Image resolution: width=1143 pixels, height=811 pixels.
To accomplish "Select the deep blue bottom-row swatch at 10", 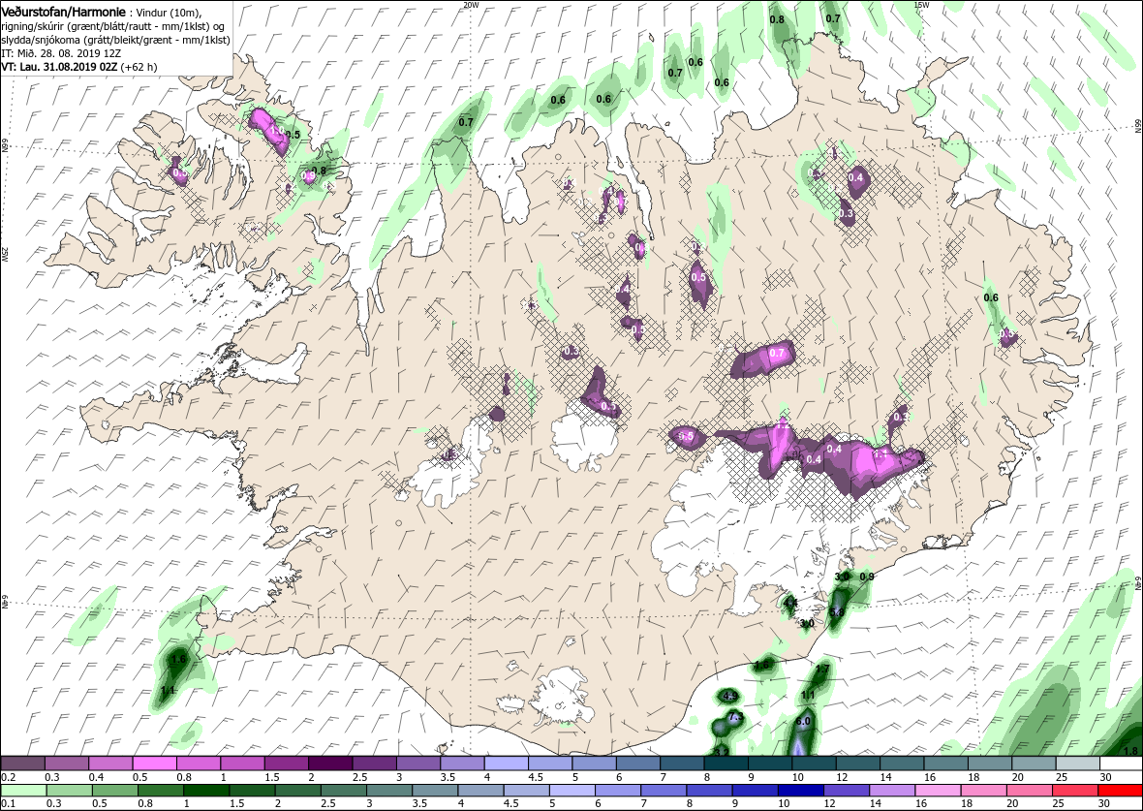I will (x=800, y=792).
